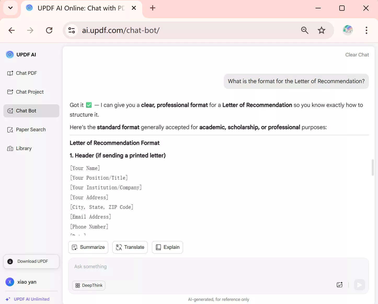Click the 'Letter of Recommendation Format' heading
The height and width of the screenshot is (304, 378).
pyautogui.click(x=114, y=143)
